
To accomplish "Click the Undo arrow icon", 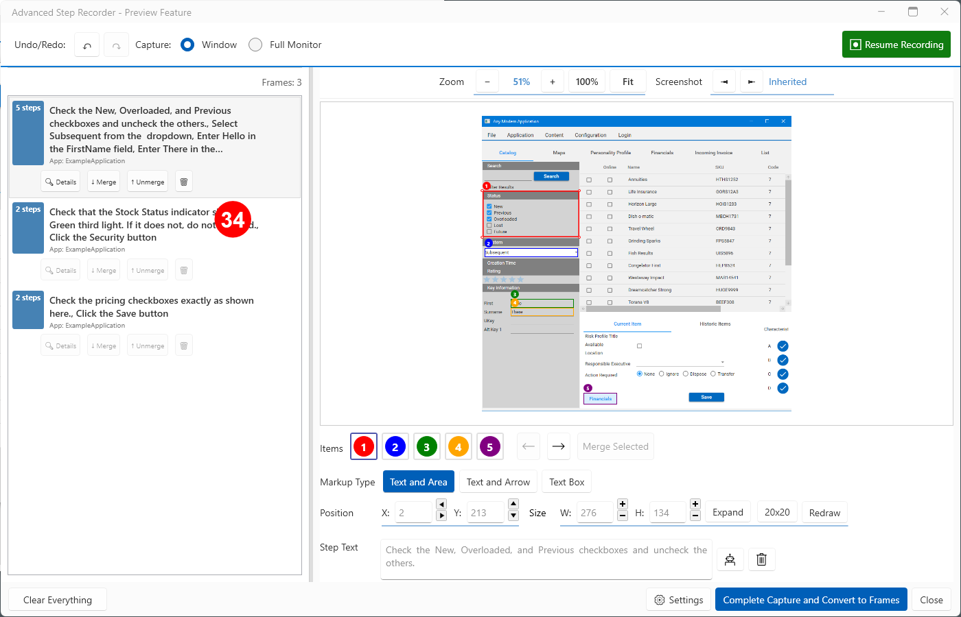I will pos(87,45).
